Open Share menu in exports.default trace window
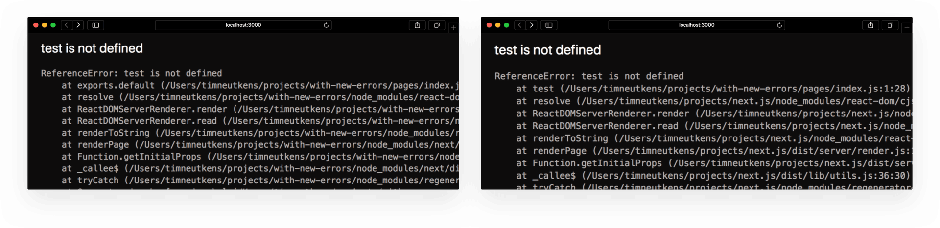This screenshot has width=940, height=228. pos(417,25)
